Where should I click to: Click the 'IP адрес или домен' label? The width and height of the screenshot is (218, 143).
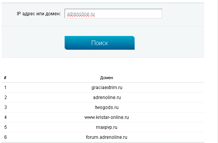click(x=39, y=14)
